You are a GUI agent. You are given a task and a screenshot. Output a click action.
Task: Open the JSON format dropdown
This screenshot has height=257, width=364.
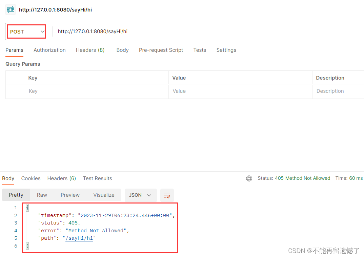[x=140, y=195]
